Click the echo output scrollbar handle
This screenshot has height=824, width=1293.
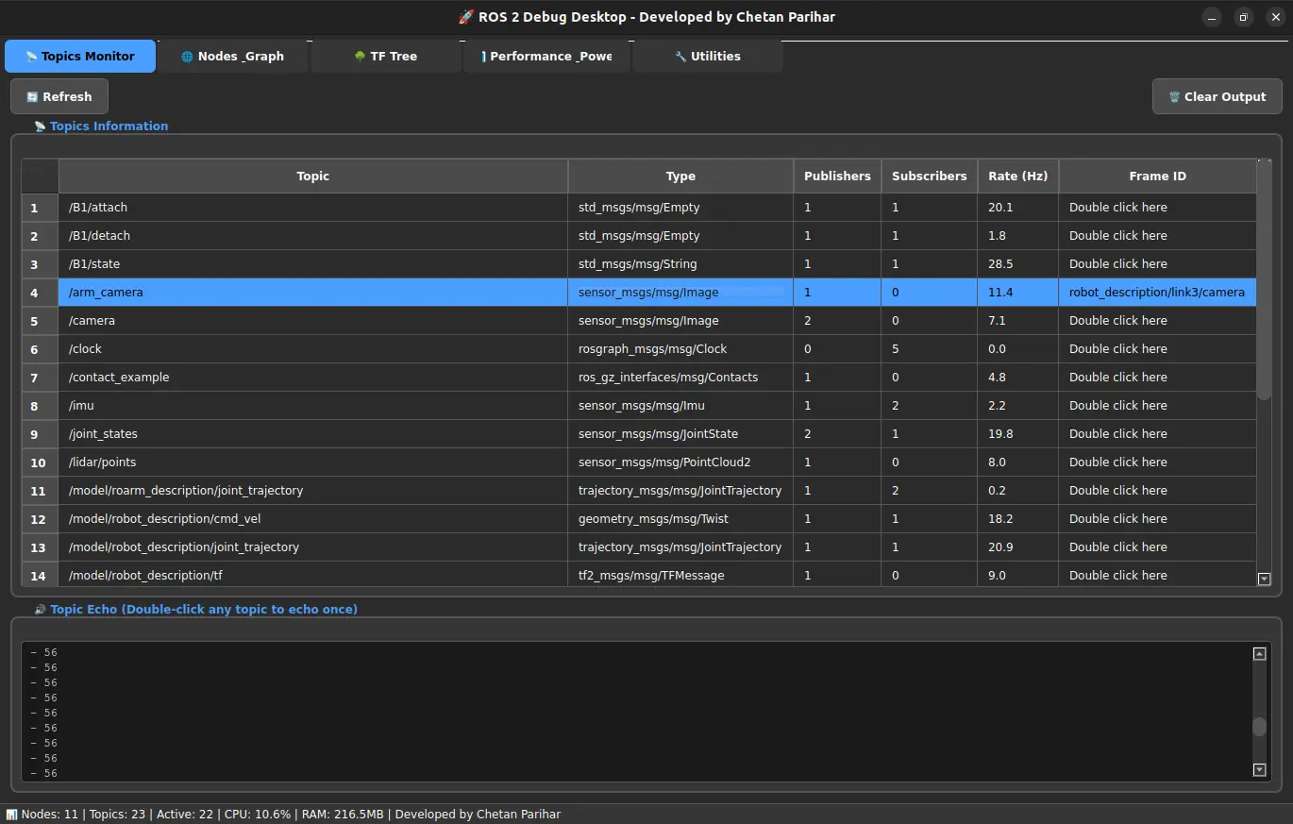point(1259,726)
